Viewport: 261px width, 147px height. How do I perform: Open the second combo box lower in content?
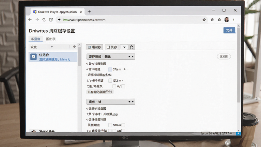[111, 102]
